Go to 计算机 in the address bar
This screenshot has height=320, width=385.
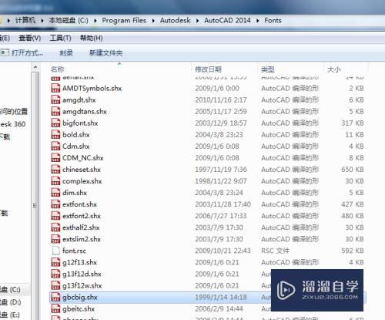tap(25, 20)
